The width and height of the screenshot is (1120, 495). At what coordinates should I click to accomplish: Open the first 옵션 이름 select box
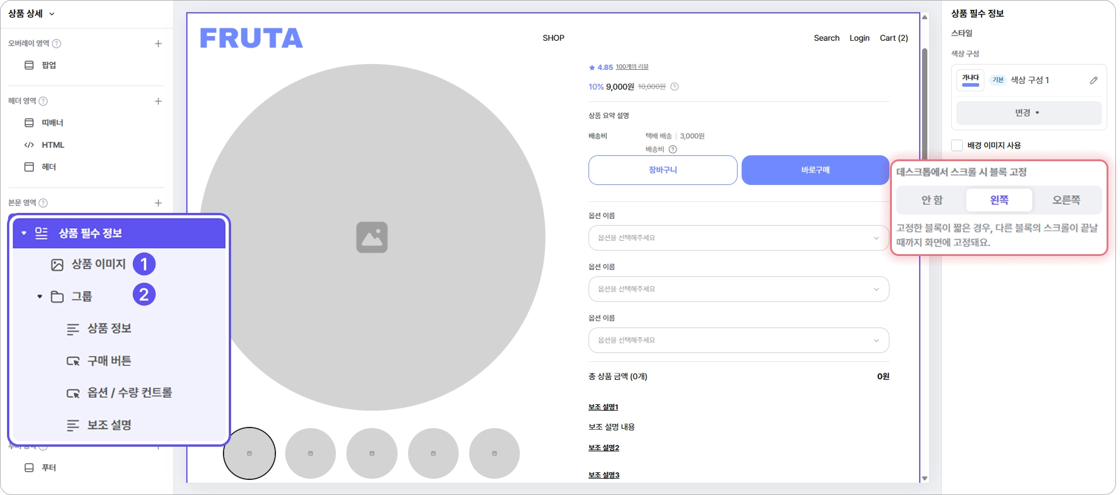click(x=739, y=238)
